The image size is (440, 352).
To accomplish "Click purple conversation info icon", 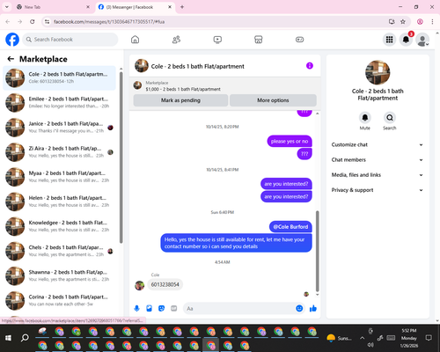I will (310, 66).
